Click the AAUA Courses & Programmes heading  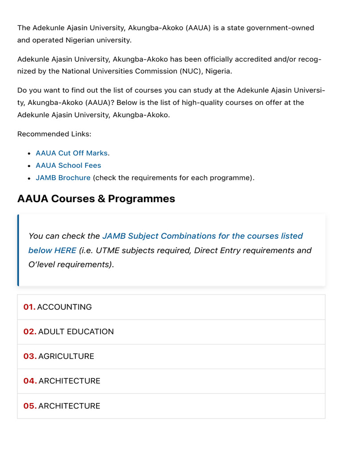click(96, 199)
